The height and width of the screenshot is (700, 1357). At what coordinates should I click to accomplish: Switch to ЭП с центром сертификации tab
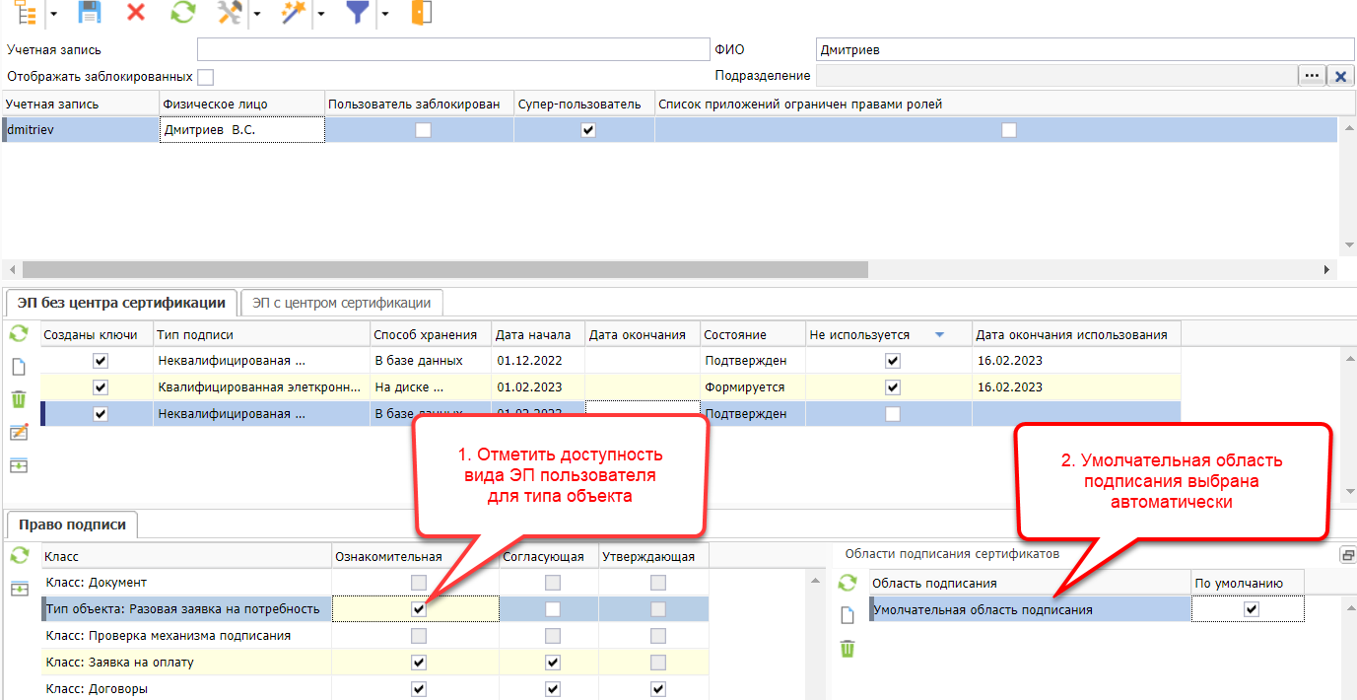341,303
